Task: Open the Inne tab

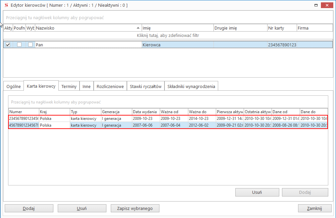Action: click(x=87, y=86)
